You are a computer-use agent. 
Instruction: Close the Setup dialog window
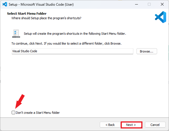click(162, 5)
